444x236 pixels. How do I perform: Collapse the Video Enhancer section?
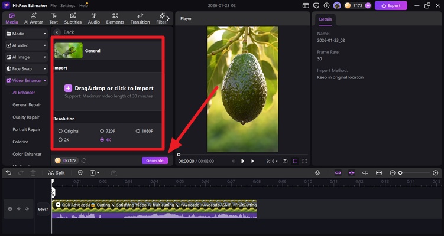[x=27, y=81]
